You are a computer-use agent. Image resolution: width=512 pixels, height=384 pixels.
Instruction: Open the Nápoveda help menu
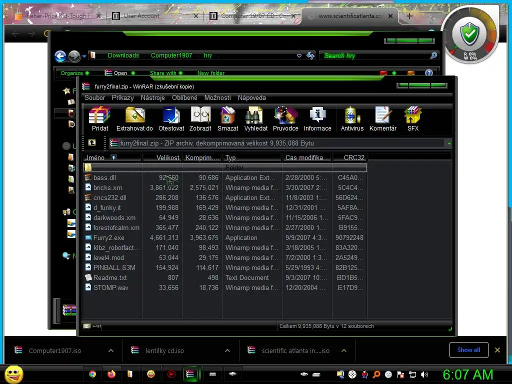252,97
